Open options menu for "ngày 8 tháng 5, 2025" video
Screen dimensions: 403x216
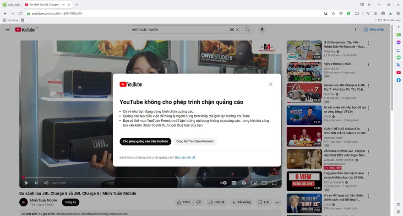tap(368, 64)
